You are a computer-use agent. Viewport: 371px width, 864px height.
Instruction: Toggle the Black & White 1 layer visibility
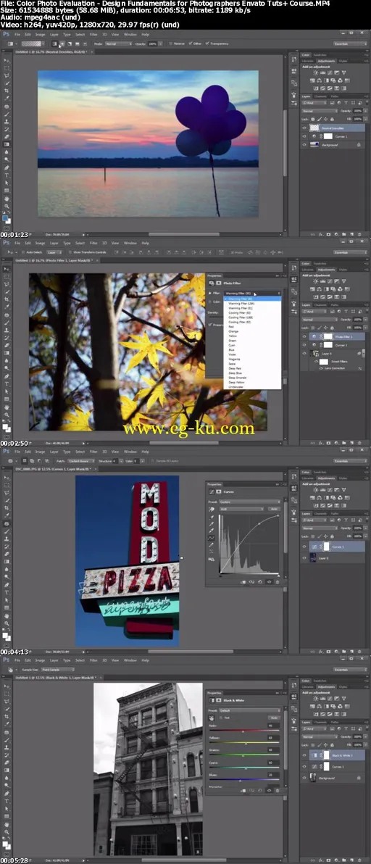[304, 755]
